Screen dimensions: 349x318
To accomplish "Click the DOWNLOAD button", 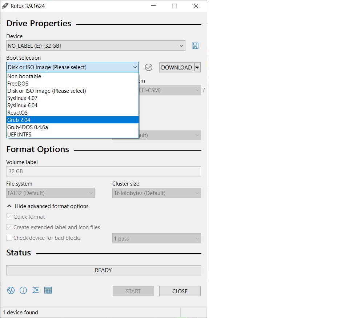I will pyautogui.click(x=177, y=67).
